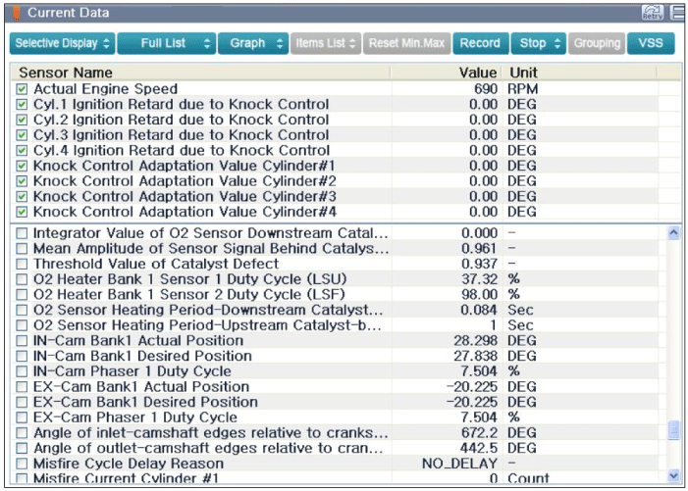Uncheck Cyl.3 Ignition Retard checkbox

click(22, 135)
